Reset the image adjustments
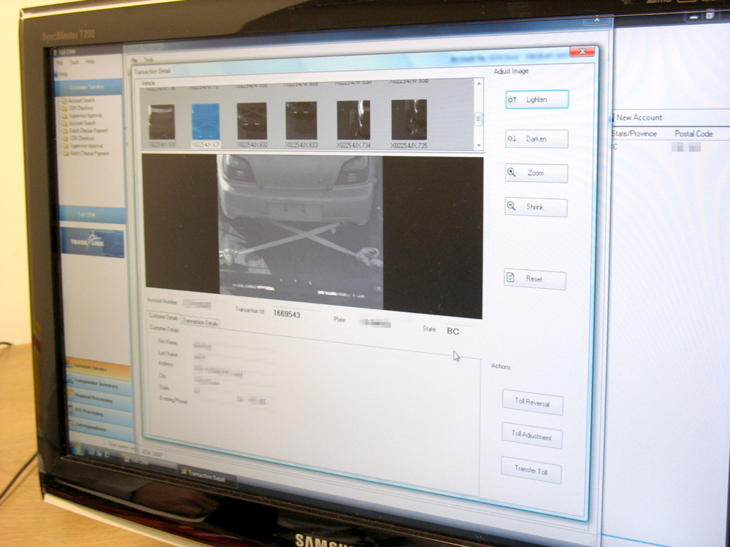 tap(534, 279)
